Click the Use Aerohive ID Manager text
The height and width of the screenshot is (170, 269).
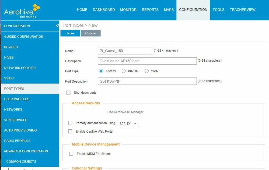(125, 112)
